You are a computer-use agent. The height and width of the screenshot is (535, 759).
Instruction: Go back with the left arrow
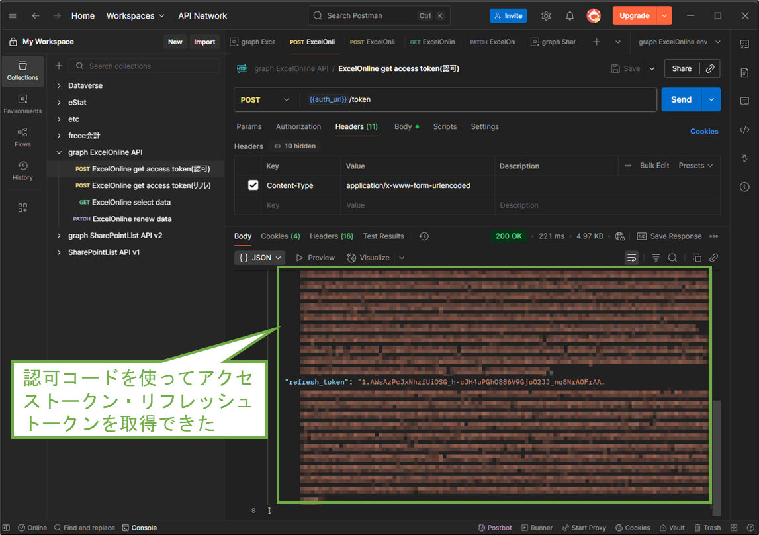click(35, 15)
